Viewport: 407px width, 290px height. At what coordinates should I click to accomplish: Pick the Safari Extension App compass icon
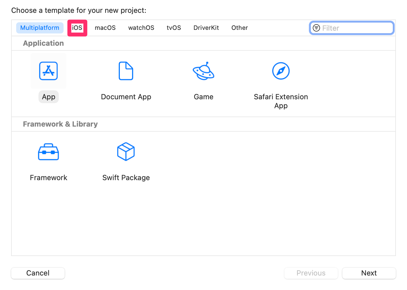pos(281,71)
